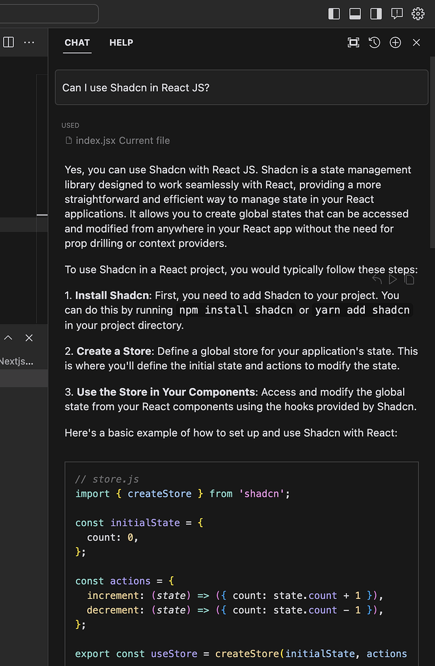
Task: Open the editor more actions ellipsis
Action: (x=29, y=42)
